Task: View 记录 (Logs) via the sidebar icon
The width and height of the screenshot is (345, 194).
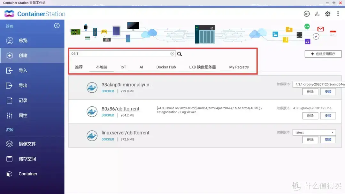Action: (x=22, y=100)
